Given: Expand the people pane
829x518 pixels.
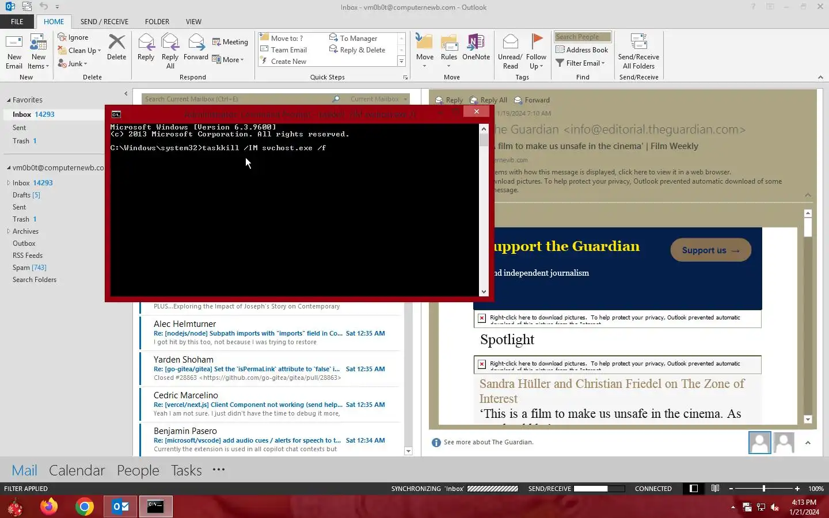Looking at the screenshot, I should [x=808, y=443].
